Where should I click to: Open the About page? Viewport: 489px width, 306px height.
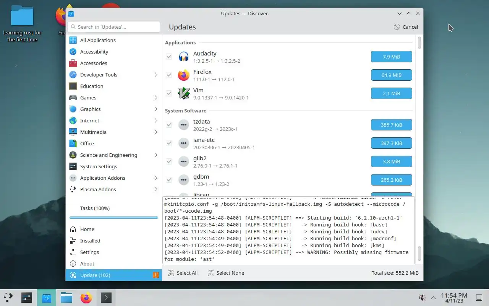tap(114, 264)
